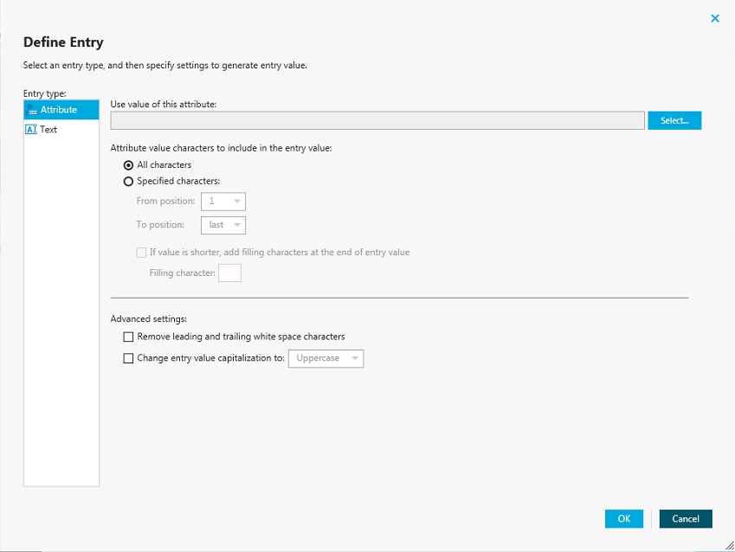This screenshot has width=735, height=552.
Task: Click the Filling character input box
Action: [x=229, y=273]
